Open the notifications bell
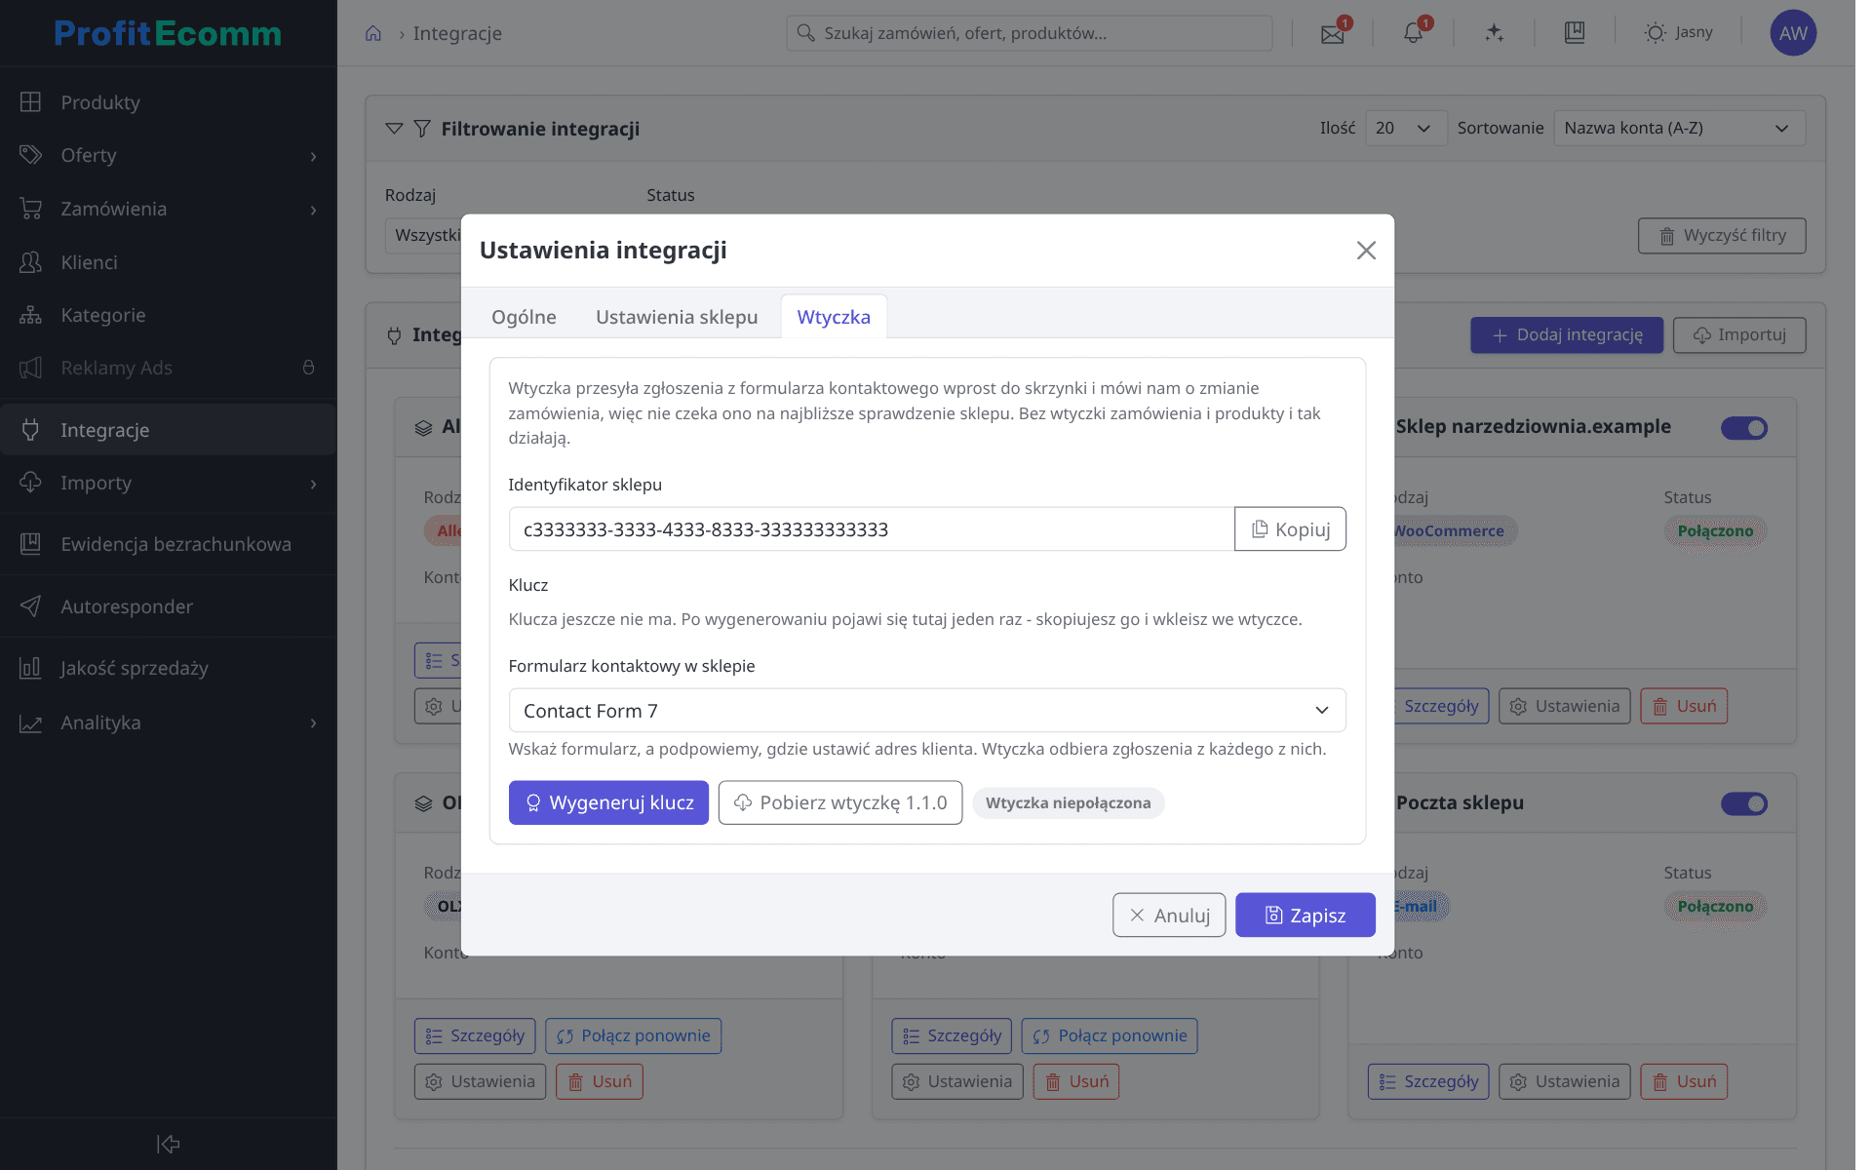This screenshot has height=1170, width=1872. [1413, 33]
